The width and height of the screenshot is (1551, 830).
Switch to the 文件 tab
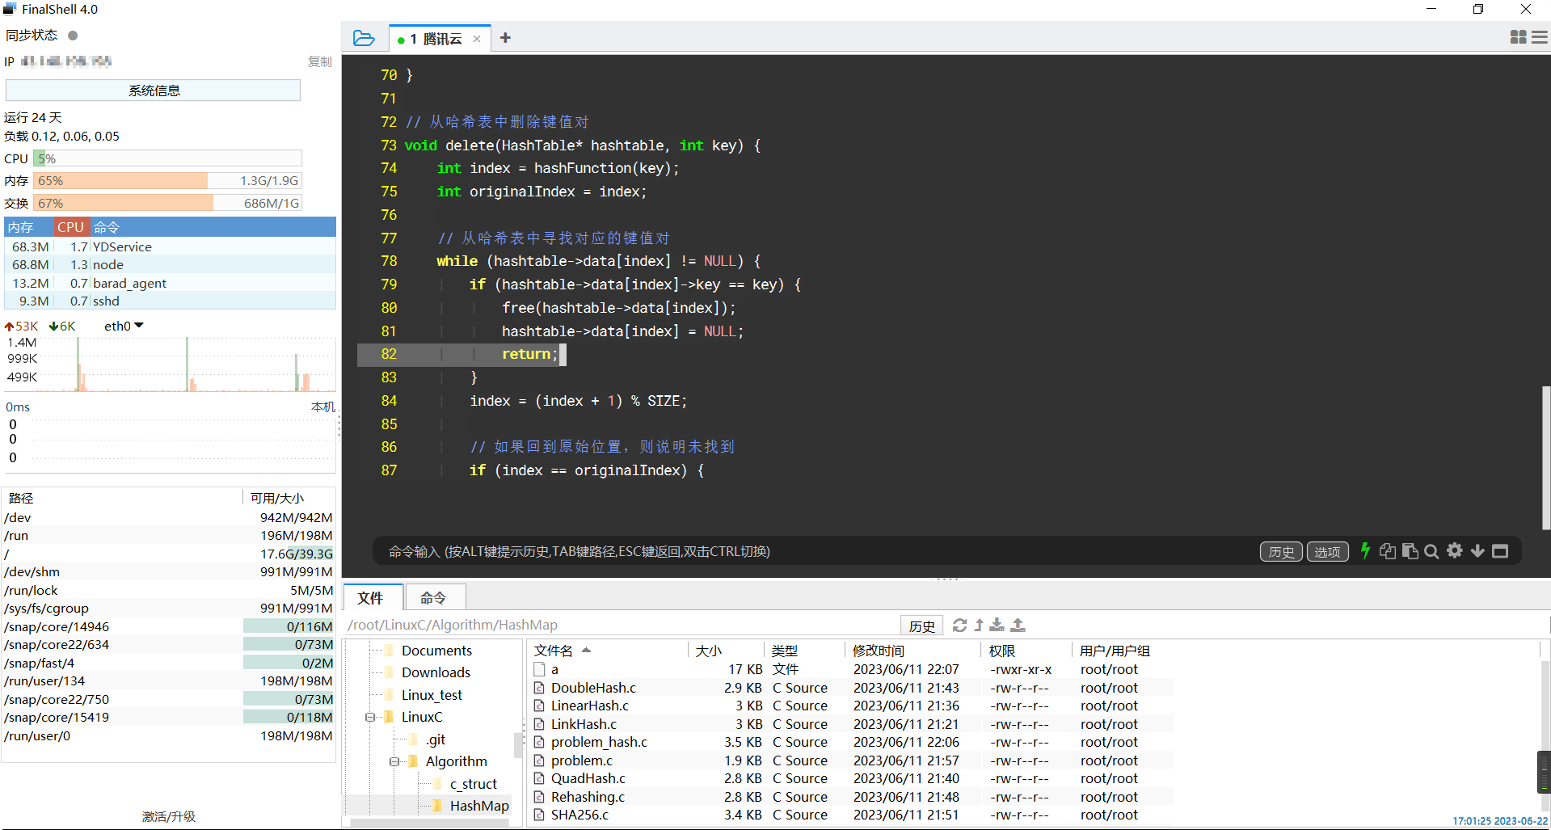(371, 598)
